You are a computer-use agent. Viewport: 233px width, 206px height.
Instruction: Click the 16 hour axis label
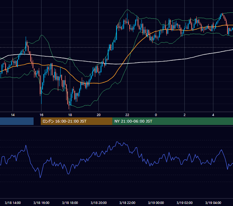(x=41, y=115)
